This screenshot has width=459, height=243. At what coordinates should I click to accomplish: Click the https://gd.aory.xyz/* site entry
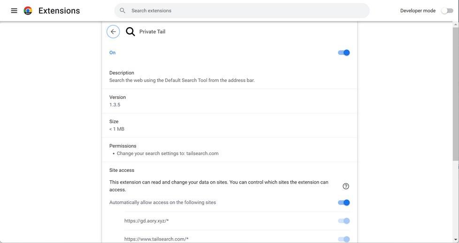click(x=146, y=221)
